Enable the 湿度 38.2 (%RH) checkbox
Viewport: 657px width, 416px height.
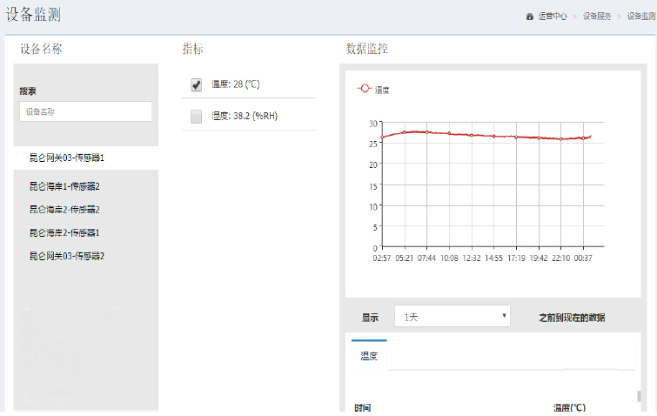pos(196,116)
